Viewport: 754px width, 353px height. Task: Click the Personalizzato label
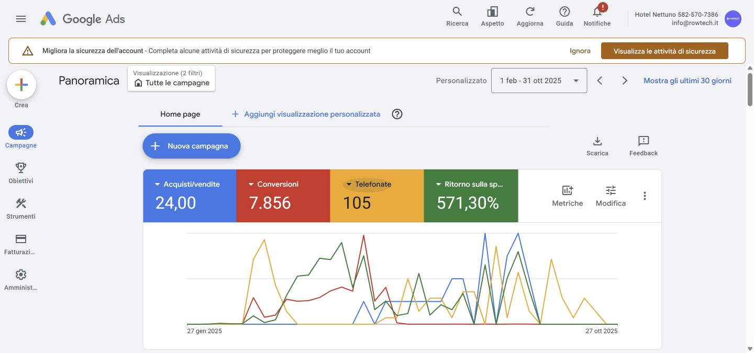(x=461, y=81)
